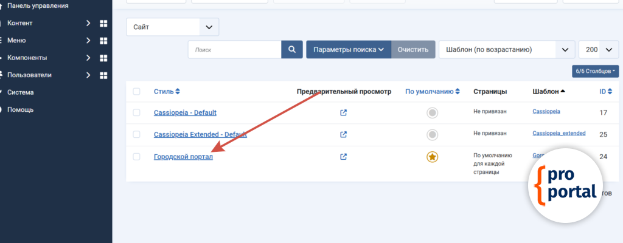Click the Очистить button
The image size is (623, 243).
click(x=412, y=50)
